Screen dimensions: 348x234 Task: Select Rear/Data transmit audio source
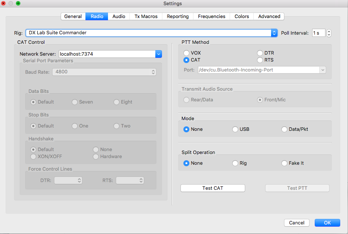198,100
